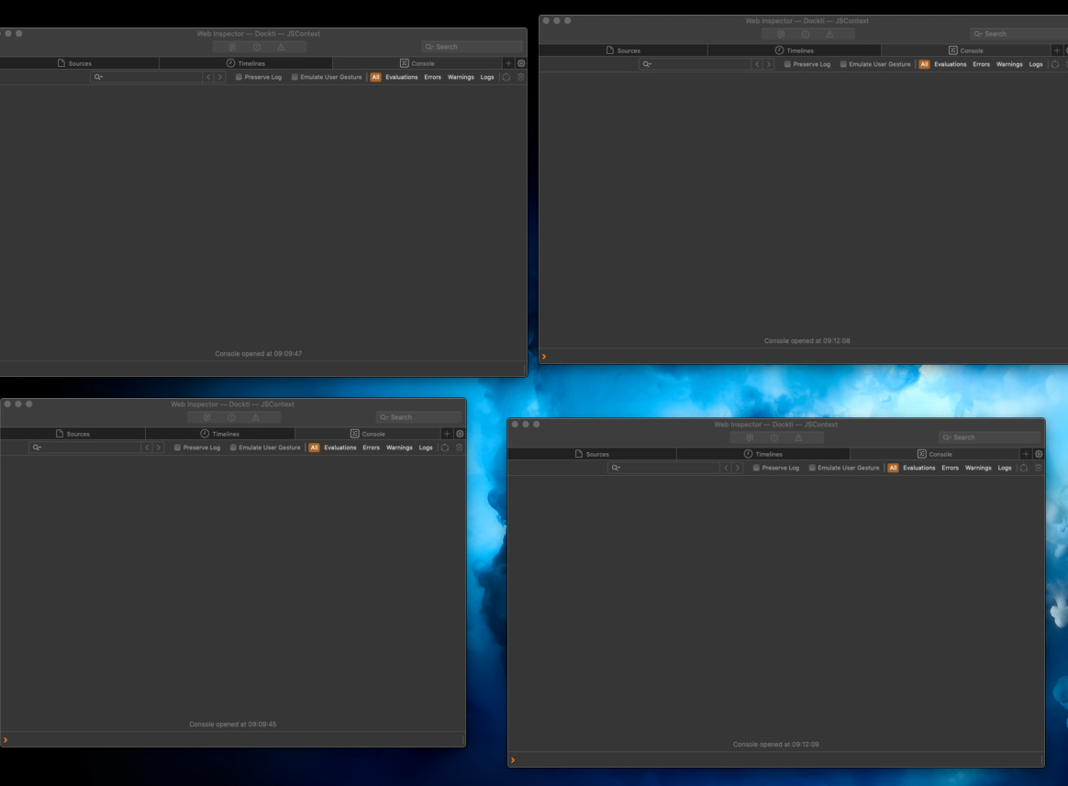Click the warning triangle icon in the title toolbar
The width and height of the screenshot is (1068, 786).
coord(280,46)
